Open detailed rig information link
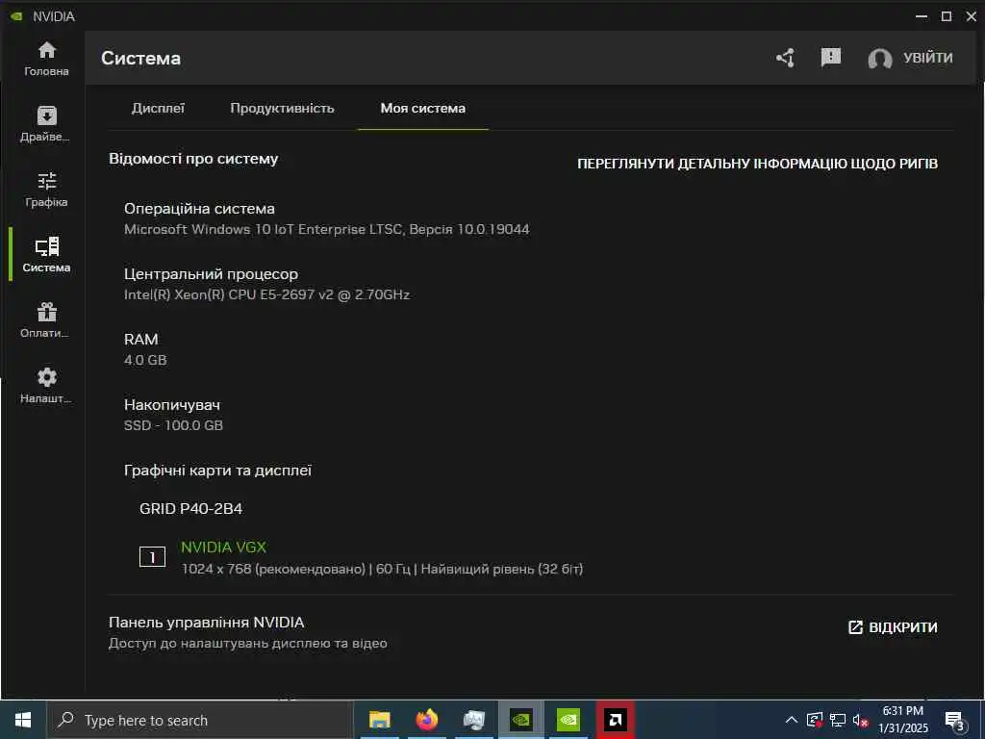The image size is (985, 739). pyautogui.click(x=757, y=164)
